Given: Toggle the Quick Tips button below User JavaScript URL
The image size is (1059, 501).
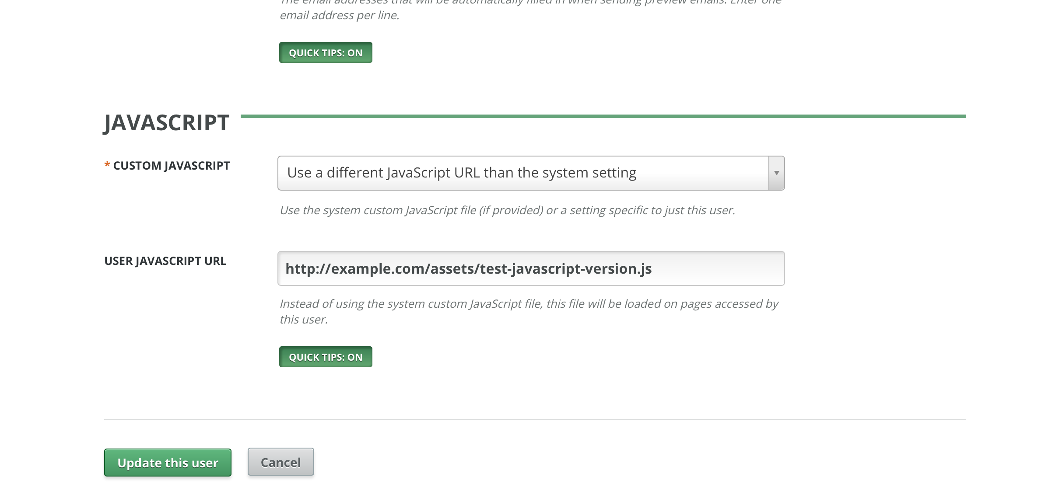Looking at the screenshot, I should [326, 356].
